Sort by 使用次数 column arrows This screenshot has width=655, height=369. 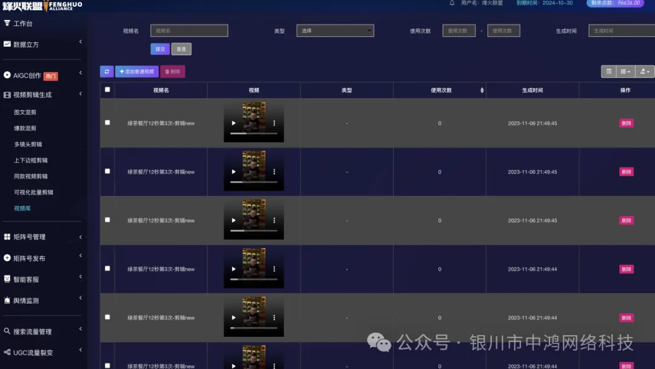[482, 90]
